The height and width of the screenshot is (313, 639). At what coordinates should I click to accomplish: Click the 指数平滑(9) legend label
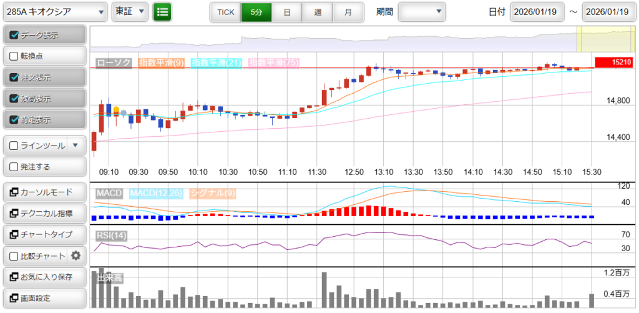[x=161, y=62]
